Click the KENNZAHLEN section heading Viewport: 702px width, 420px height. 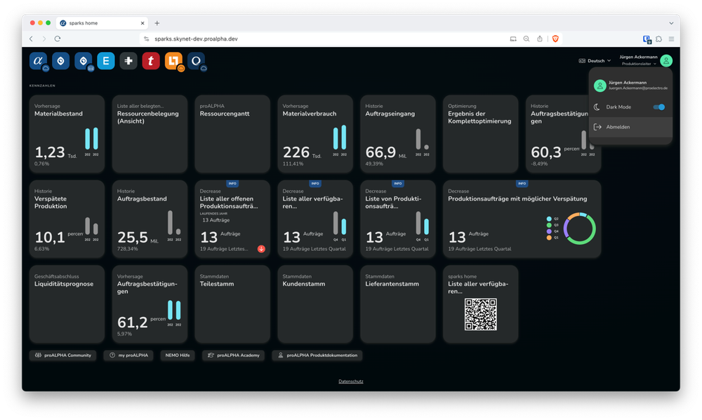point(43,86)
